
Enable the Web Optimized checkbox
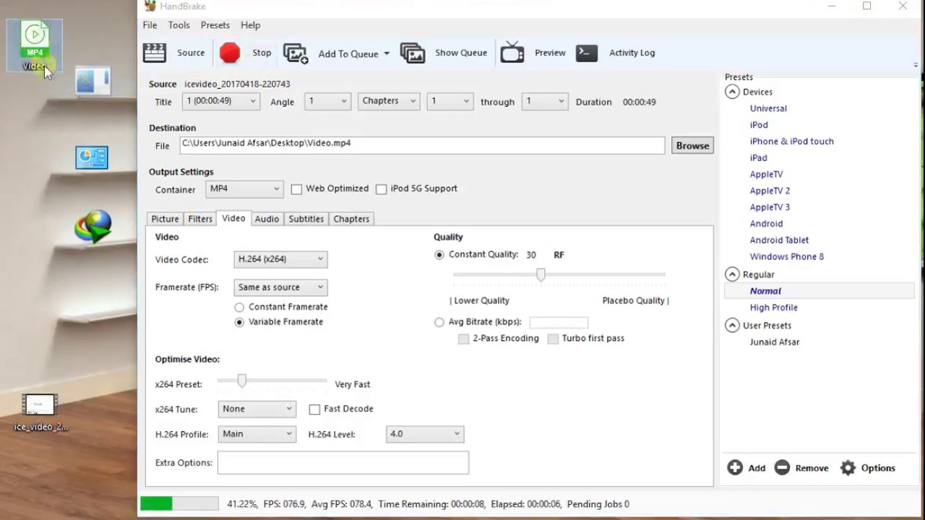click(x=296, y=189)
